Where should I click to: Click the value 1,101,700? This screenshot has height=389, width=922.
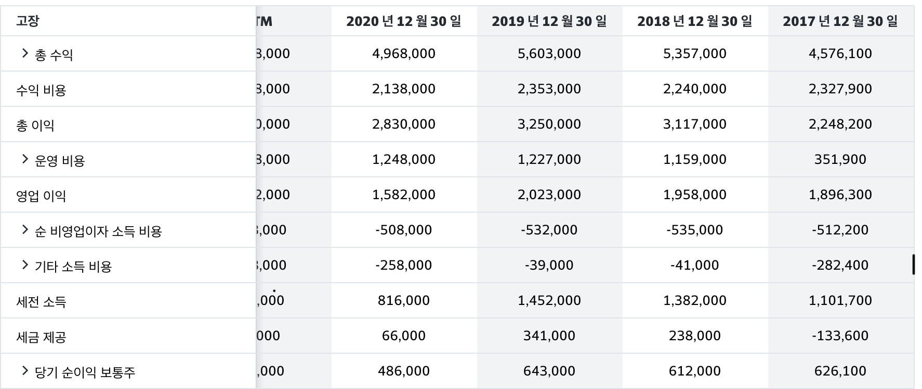840,300
